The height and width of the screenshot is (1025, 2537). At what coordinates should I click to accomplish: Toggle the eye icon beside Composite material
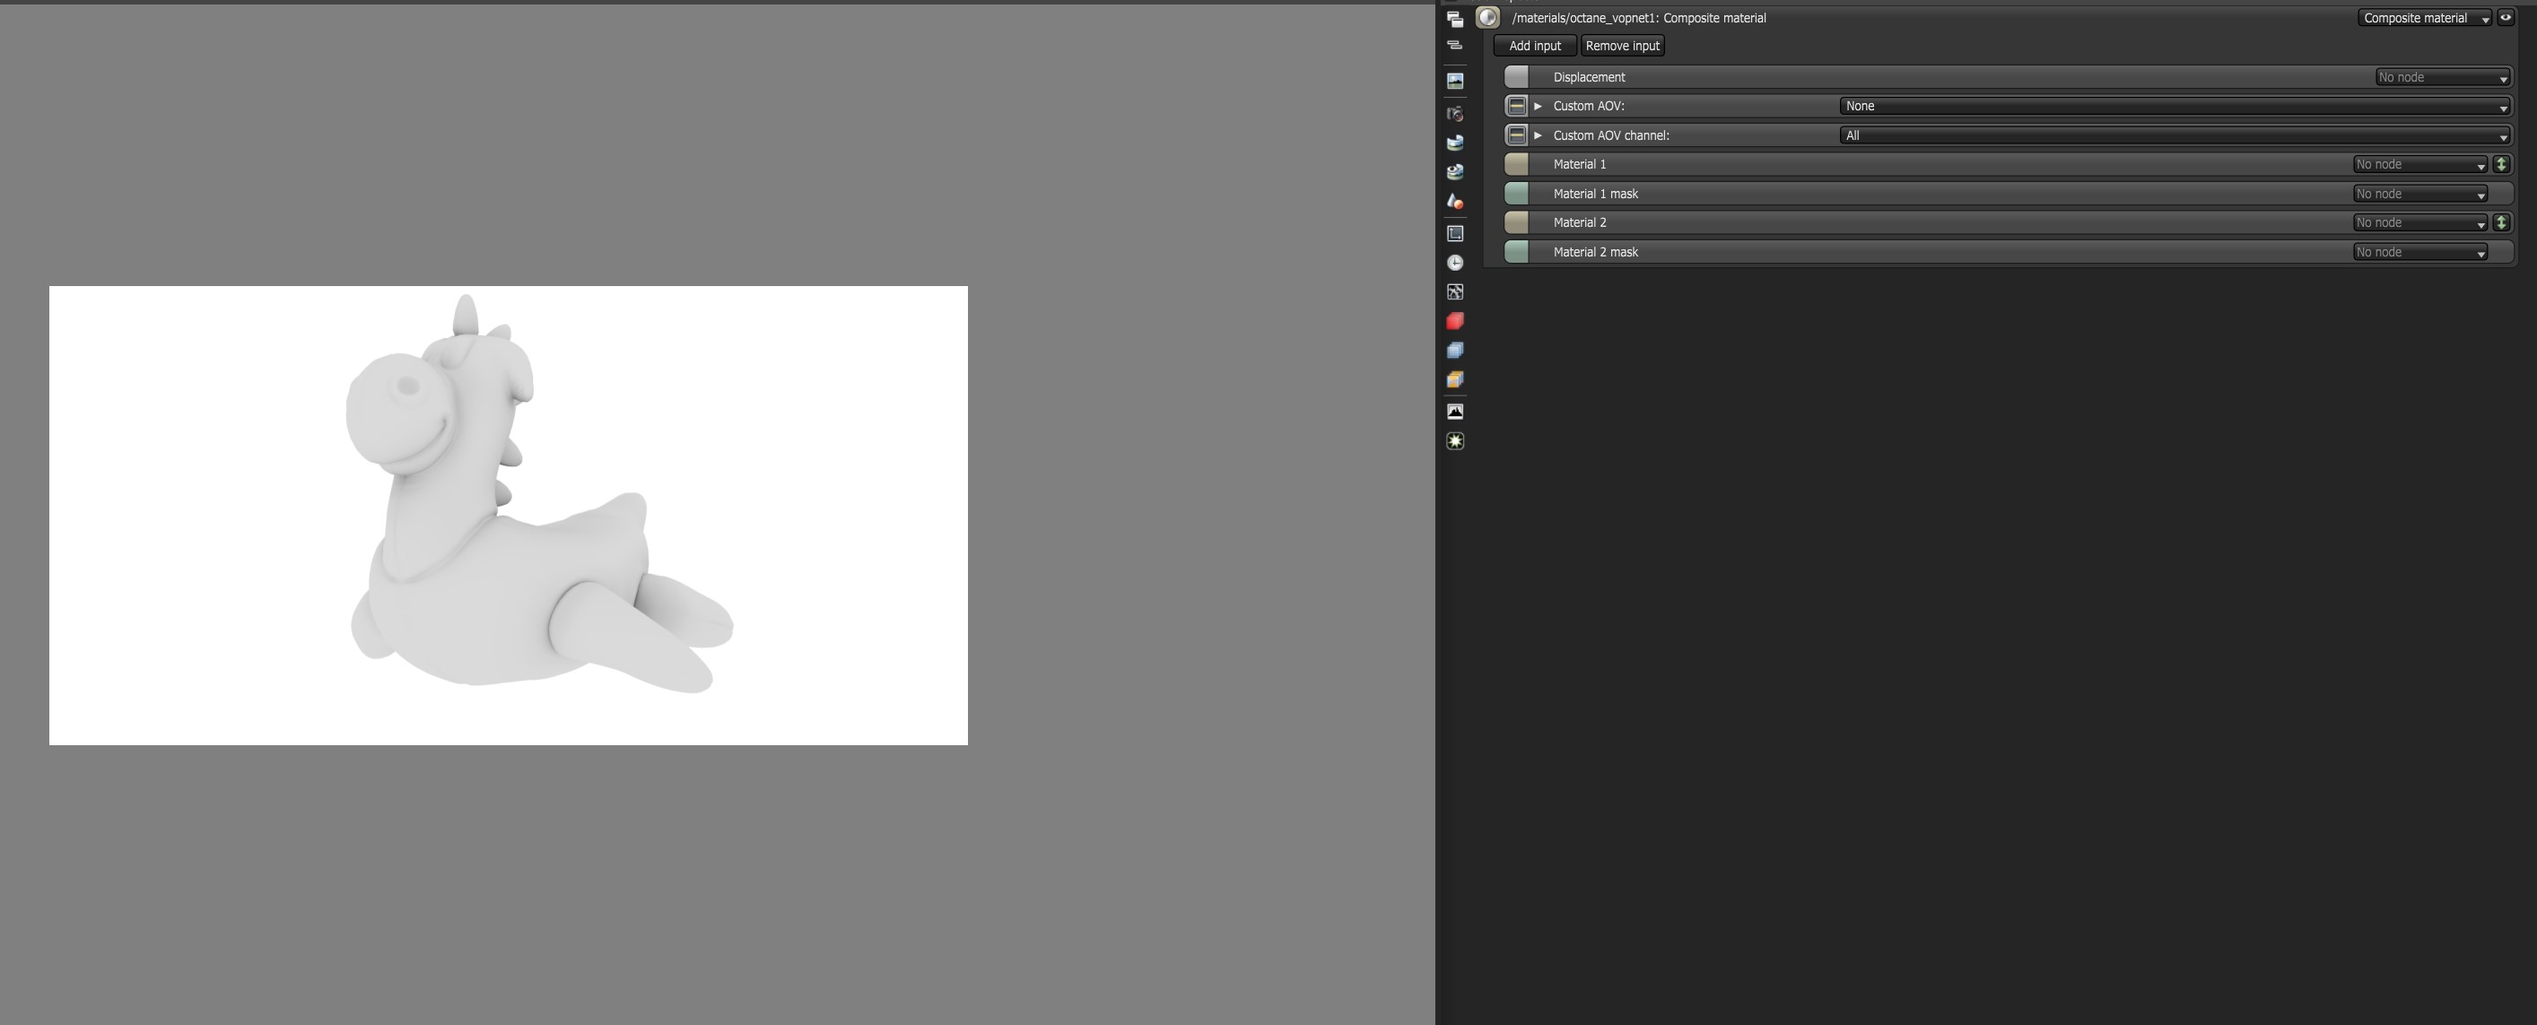(2506, 18)
